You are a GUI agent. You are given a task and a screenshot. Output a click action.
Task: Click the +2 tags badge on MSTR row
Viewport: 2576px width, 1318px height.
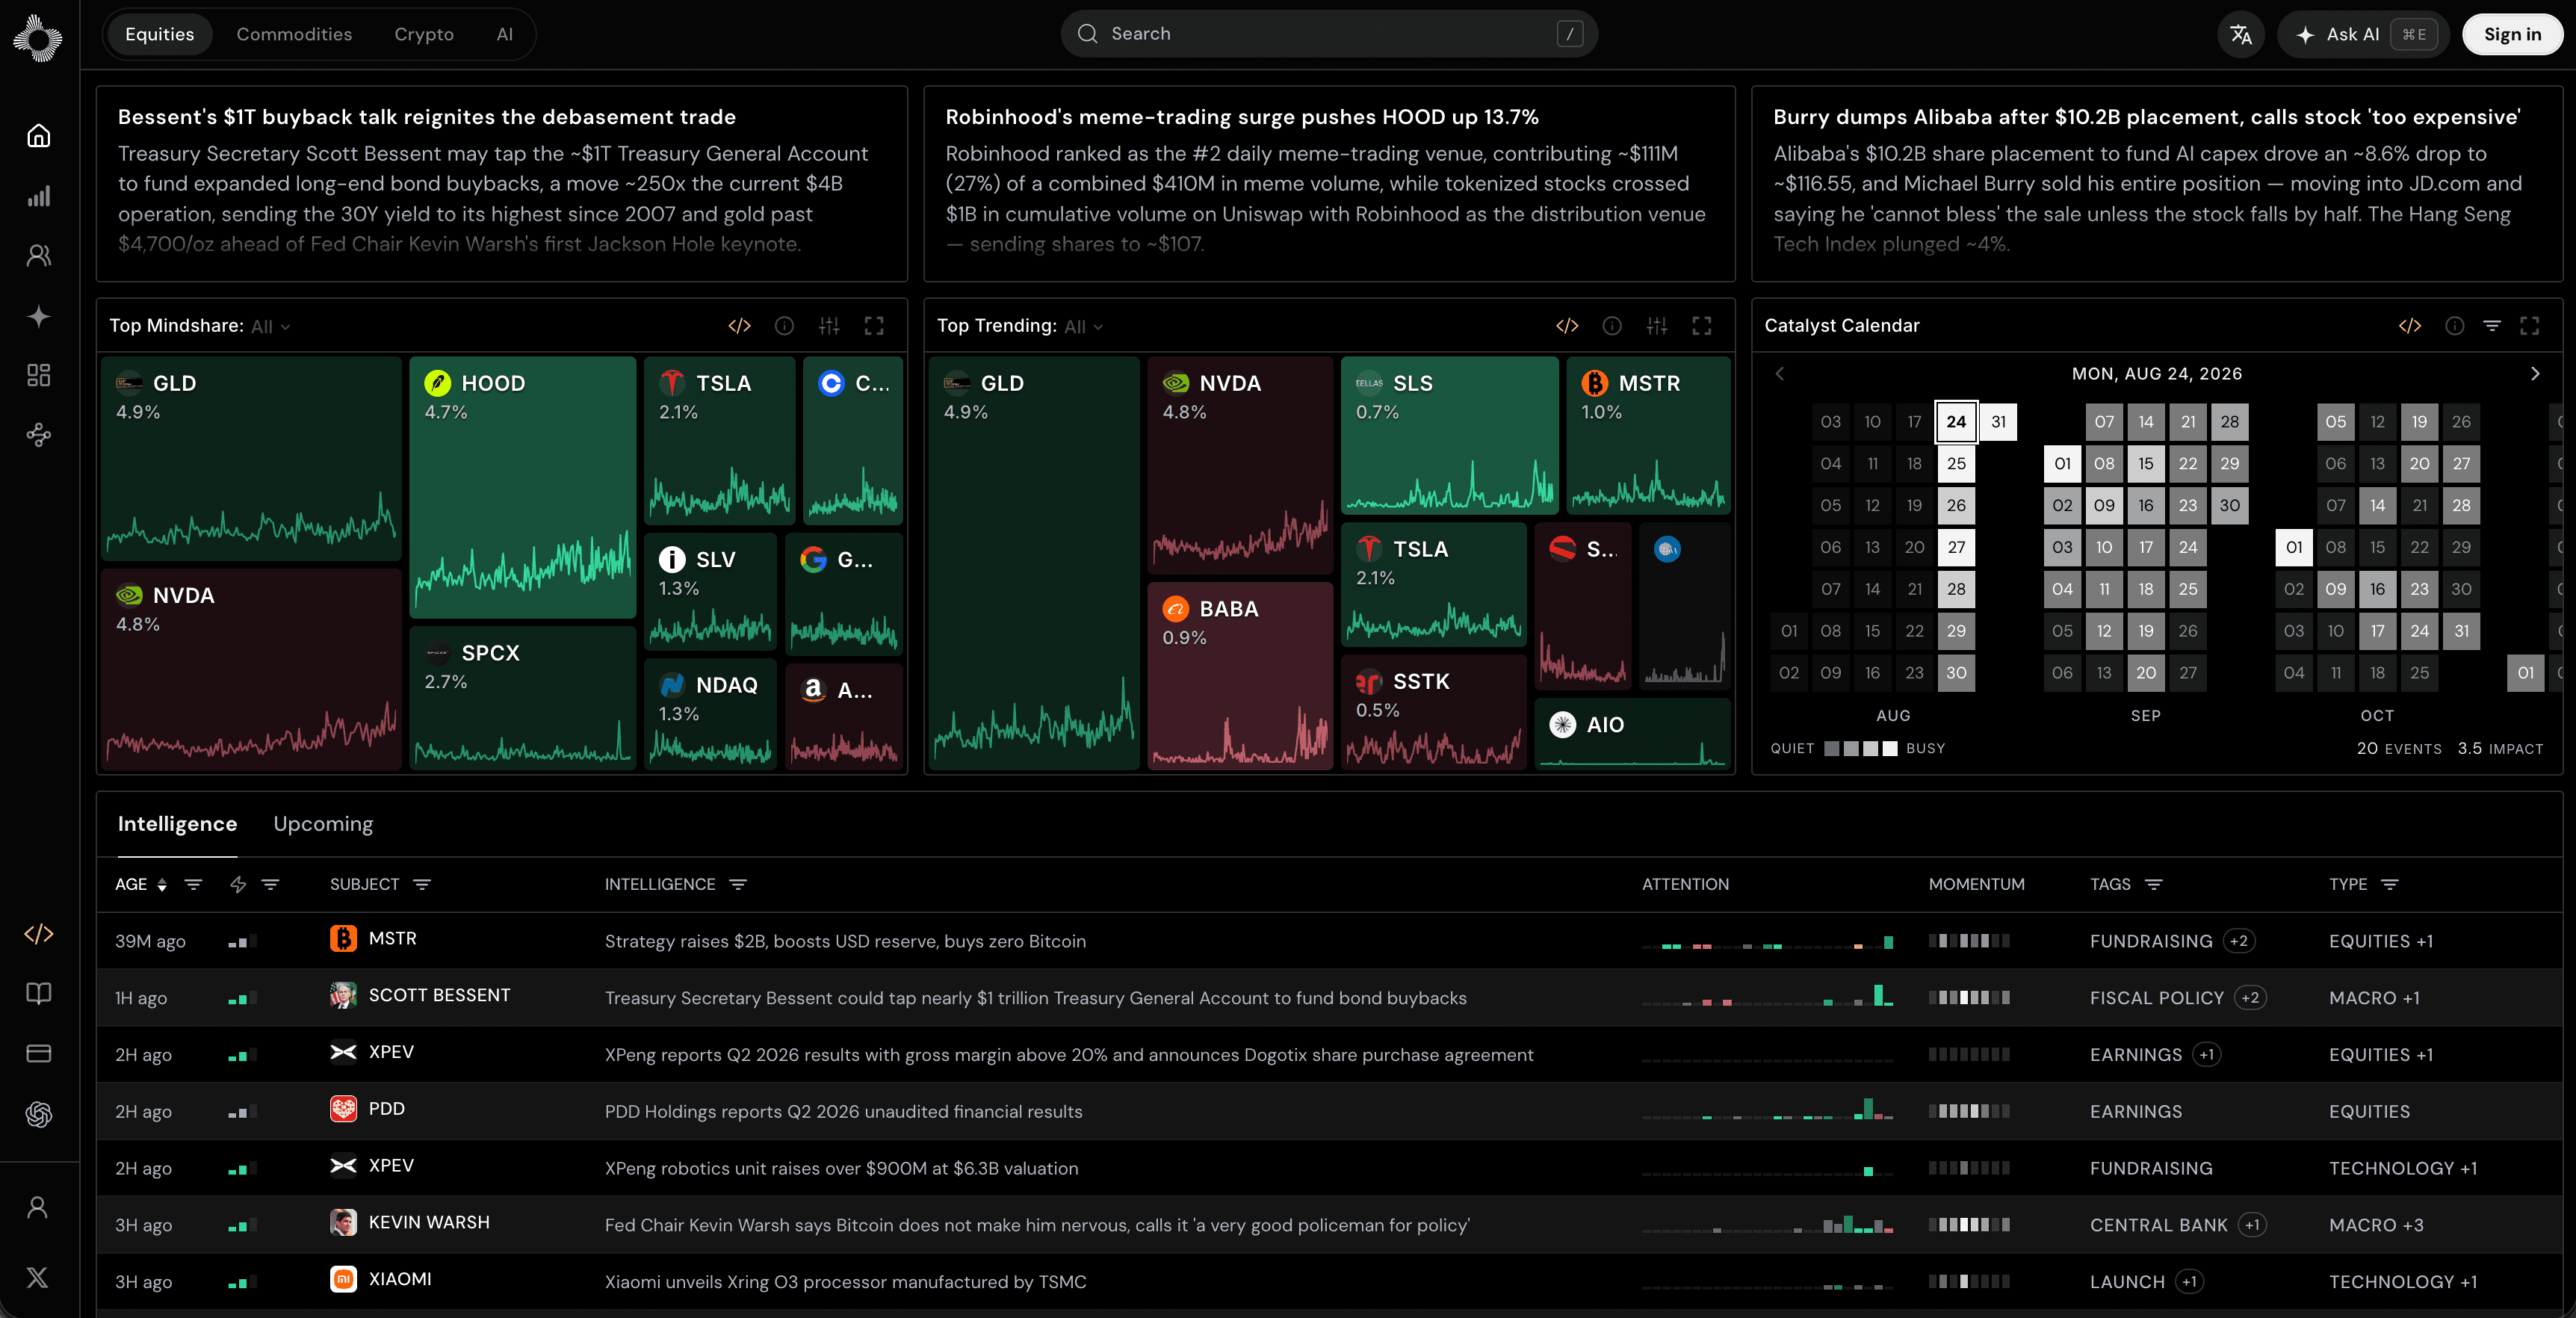2239,941
